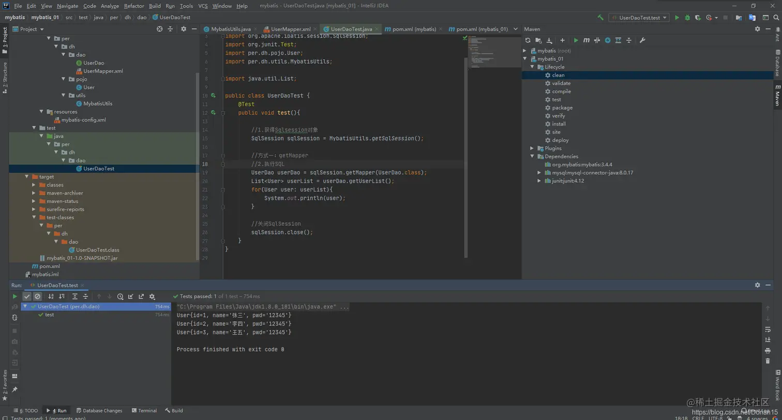Open Search Everywhere magnifier icon
This screenshot has width=782, height=420.
point(776,18)
